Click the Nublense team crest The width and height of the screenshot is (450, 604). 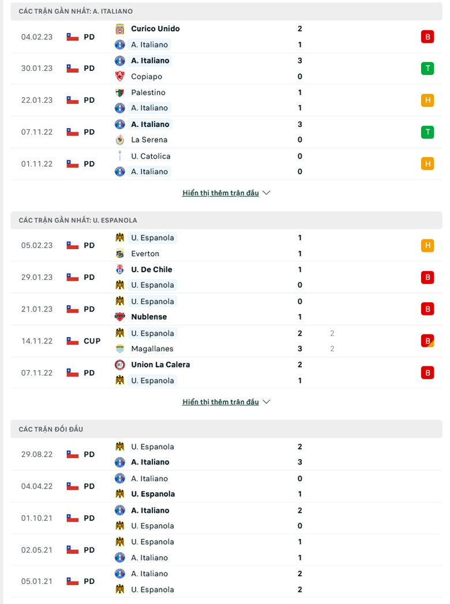(119, 317)
